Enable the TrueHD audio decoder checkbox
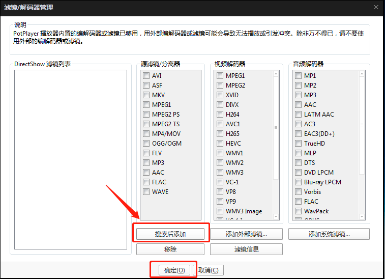The width and height of the screenshot is (385, 279). (298, 143)
